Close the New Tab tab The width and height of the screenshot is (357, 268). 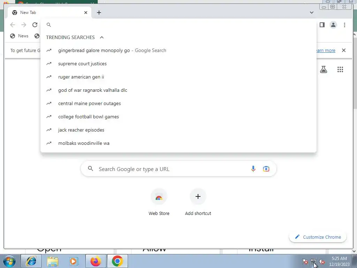[x=86, y=13]
